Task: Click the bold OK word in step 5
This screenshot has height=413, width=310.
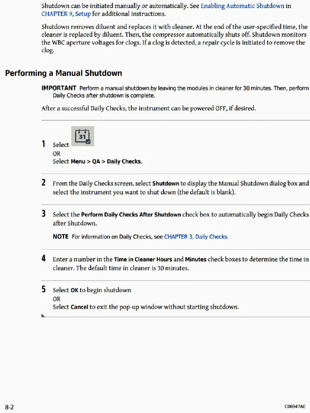Action: pos(74,290)
